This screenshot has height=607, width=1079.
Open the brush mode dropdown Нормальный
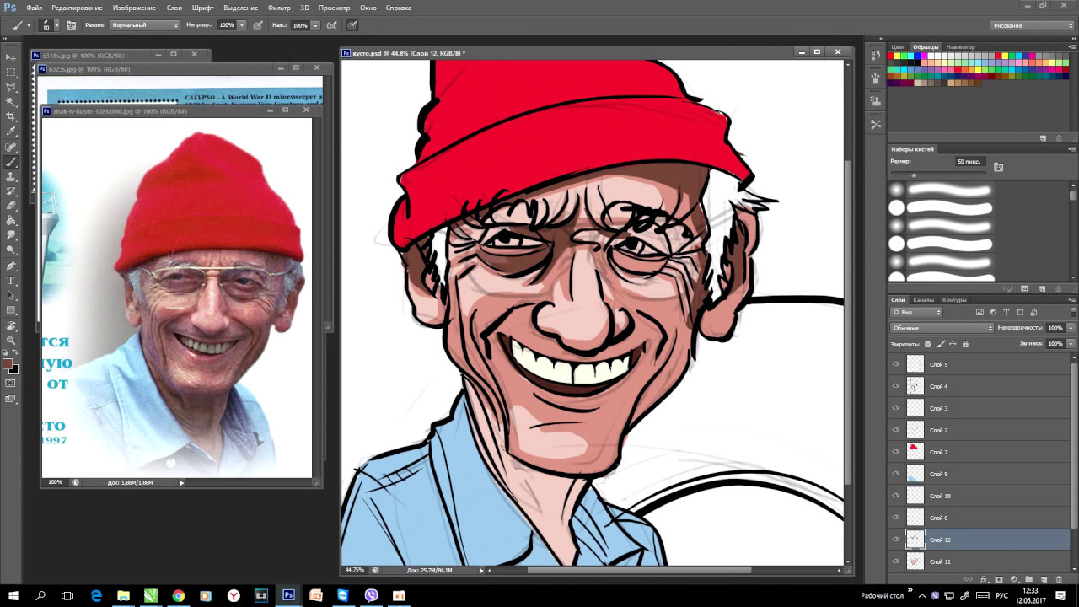pyautogui.click(x=144, y=25)
